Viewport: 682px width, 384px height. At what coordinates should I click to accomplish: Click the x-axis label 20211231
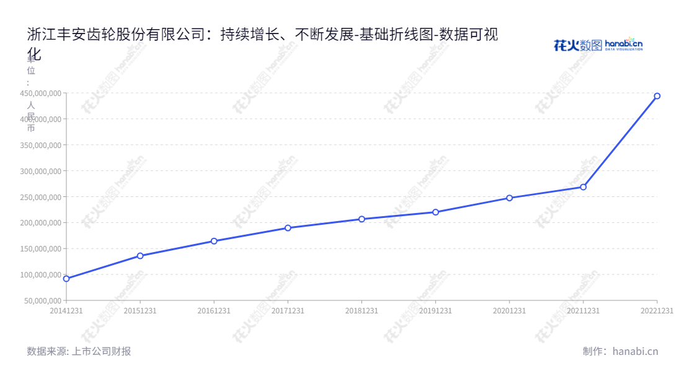583,311
